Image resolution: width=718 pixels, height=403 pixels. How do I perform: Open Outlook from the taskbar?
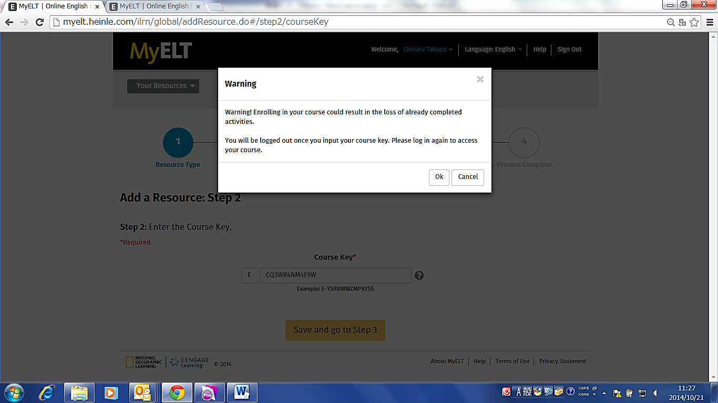(x=143, y=393)
